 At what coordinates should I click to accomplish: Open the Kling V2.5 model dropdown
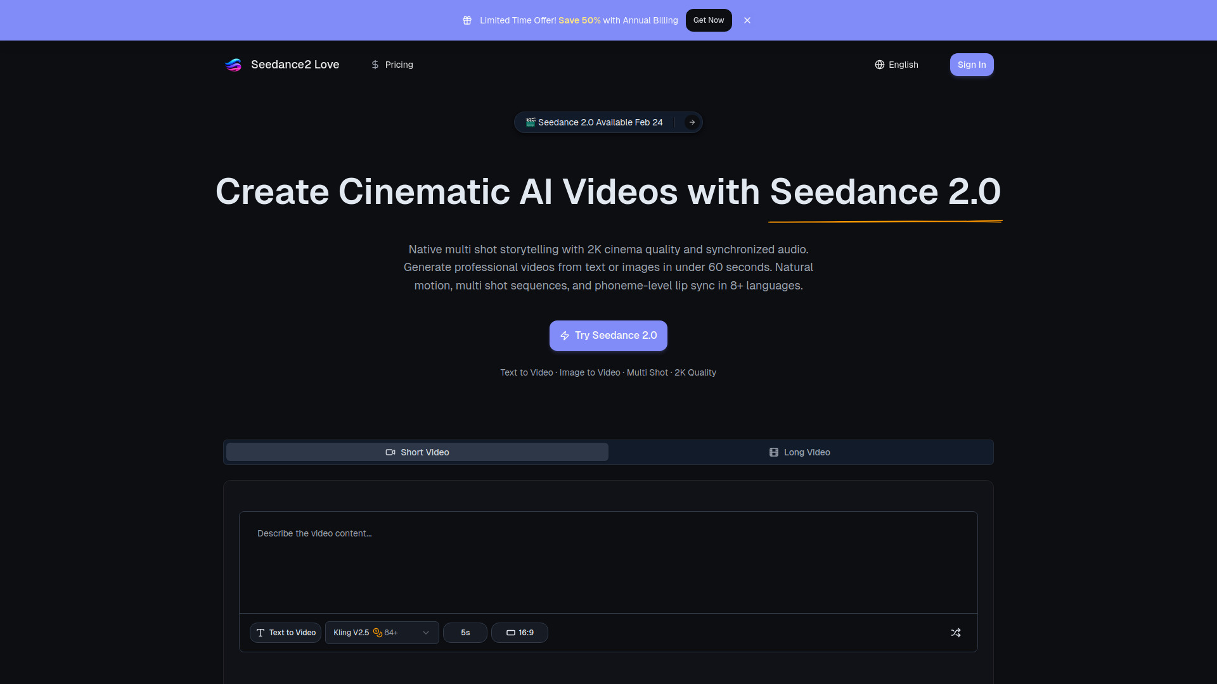tap(381, 632)
